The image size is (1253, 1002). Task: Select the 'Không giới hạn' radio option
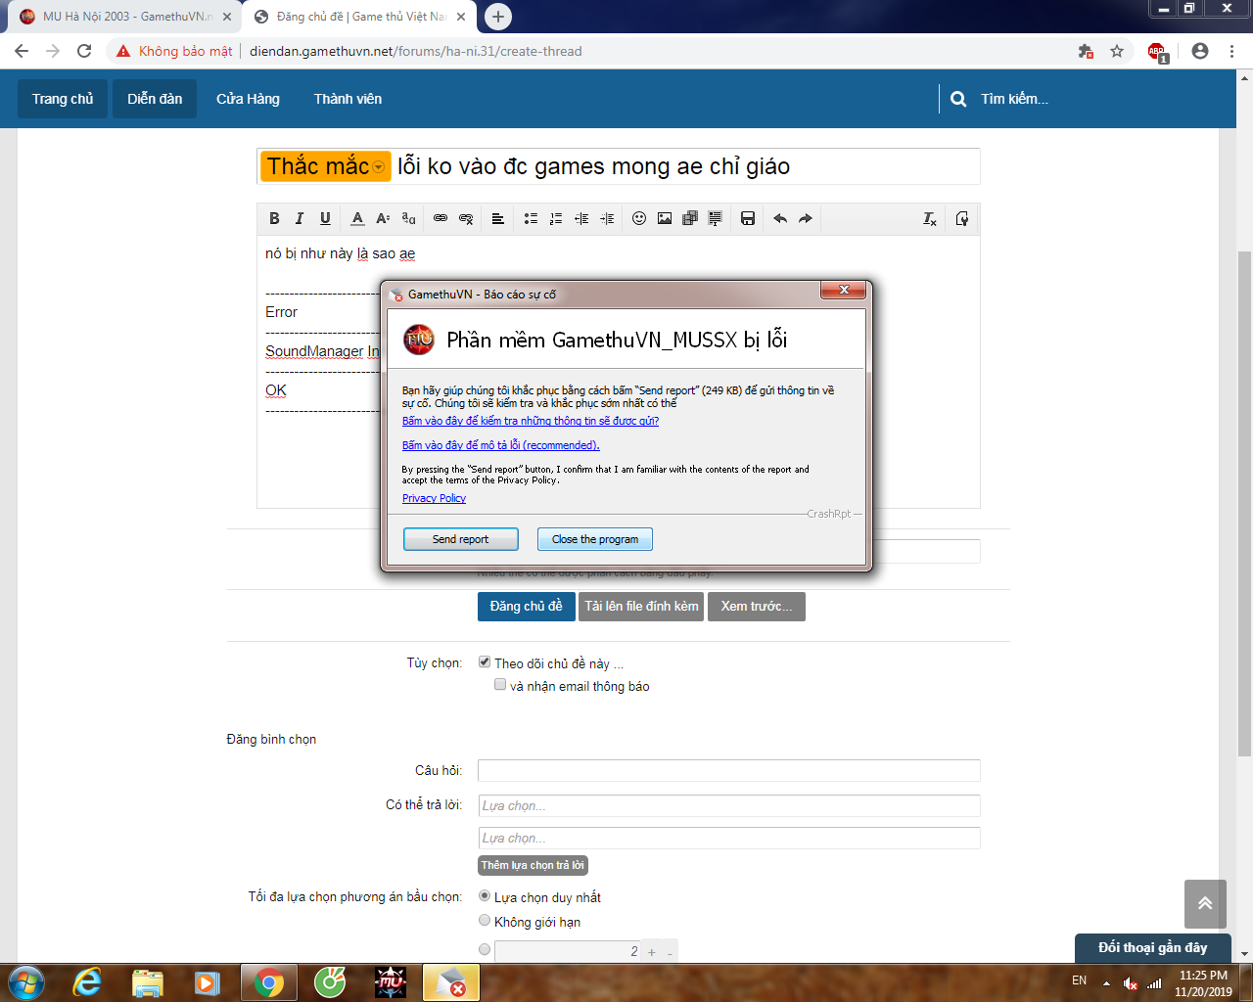pos(485,921)
